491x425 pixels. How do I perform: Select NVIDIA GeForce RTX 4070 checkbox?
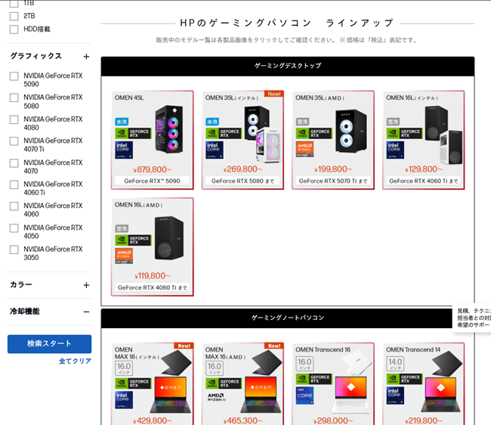(x=14, y=163)
